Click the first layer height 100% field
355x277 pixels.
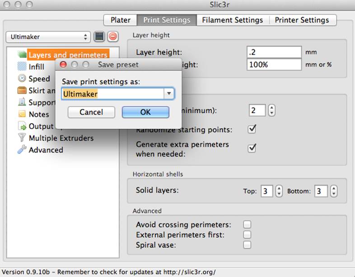point(274,65)
